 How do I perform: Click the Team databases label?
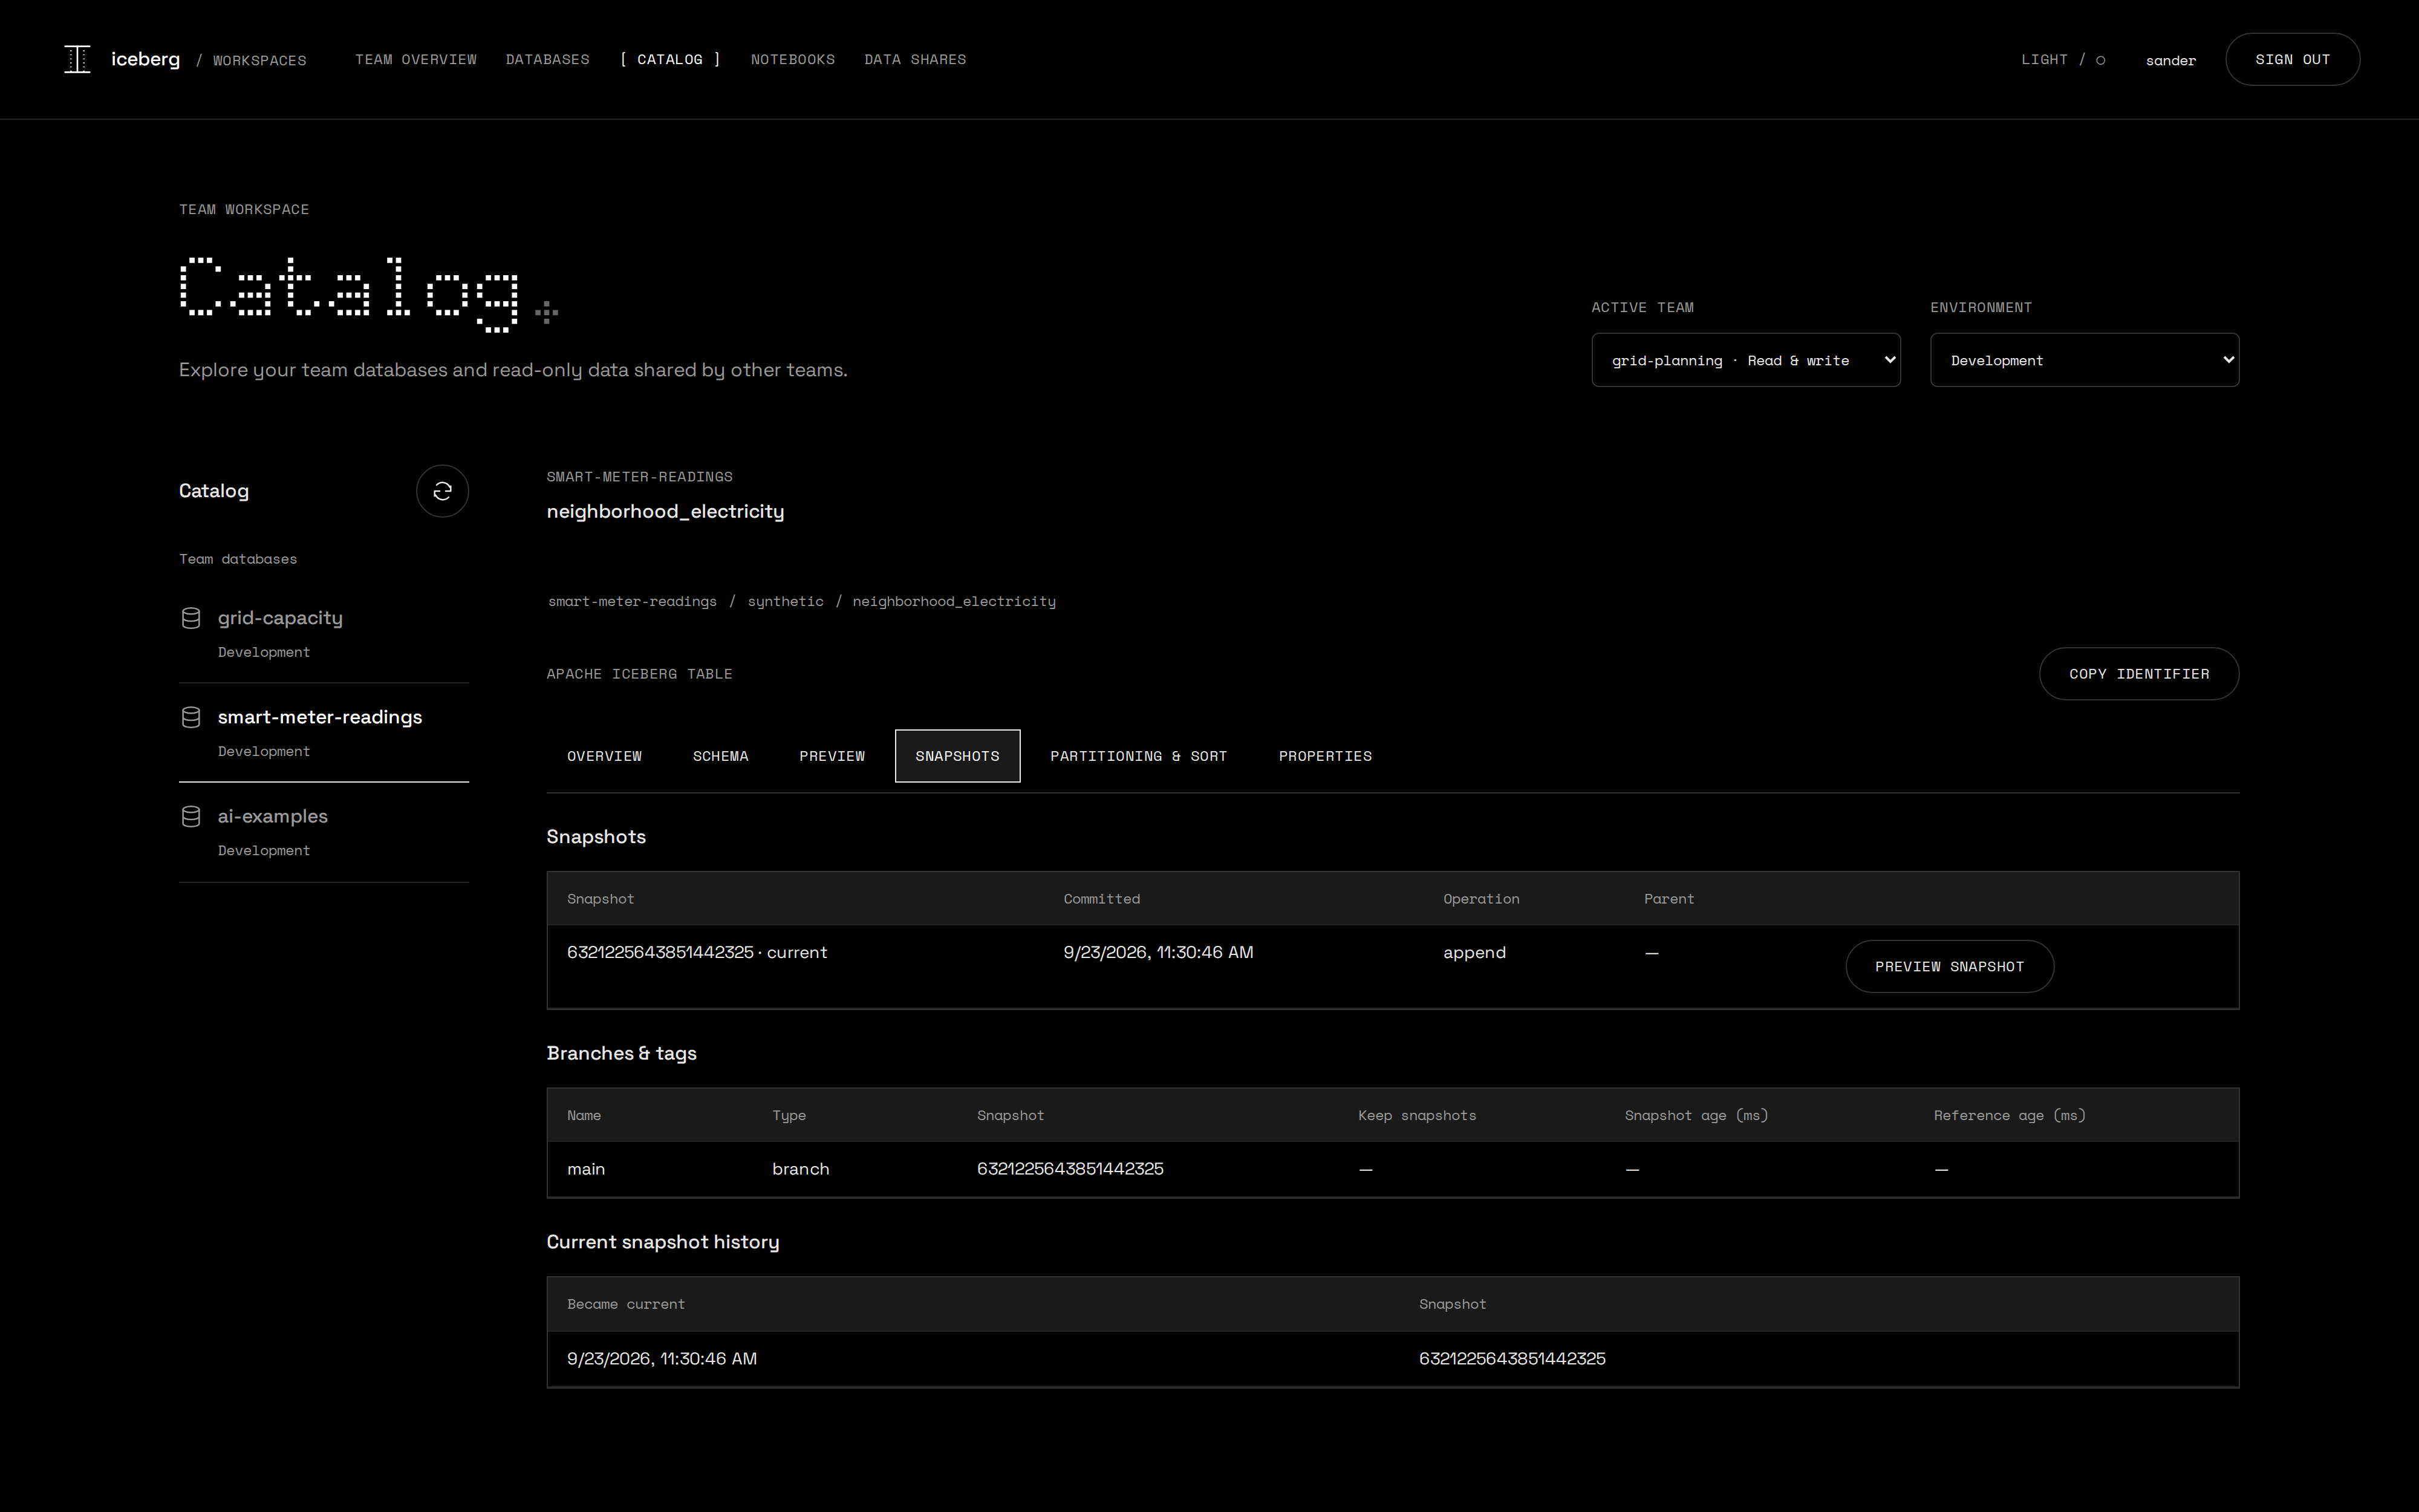(x=238, y=559)
